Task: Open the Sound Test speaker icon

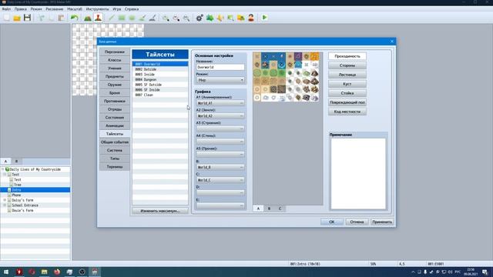Action: 220,18
